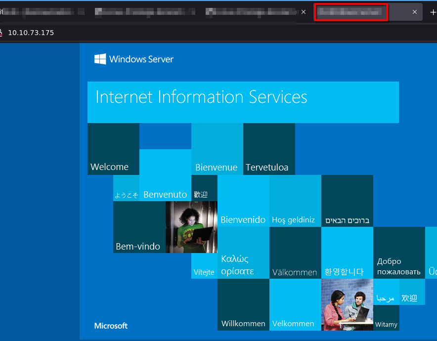Select the Bienvenue tile

click(x=217, y=149)
